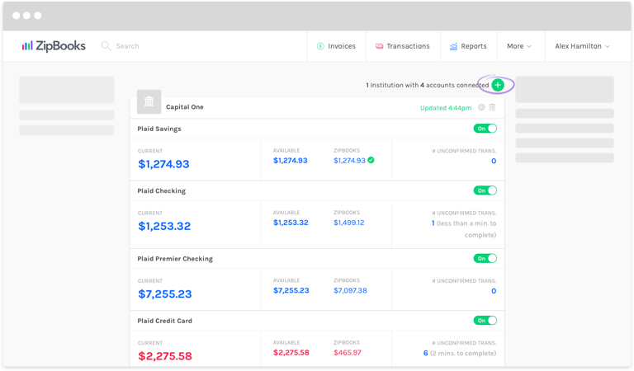This screenshot has width=634, height=371.
Task: Click the search magnifier icon
Action: coord(106,46)
